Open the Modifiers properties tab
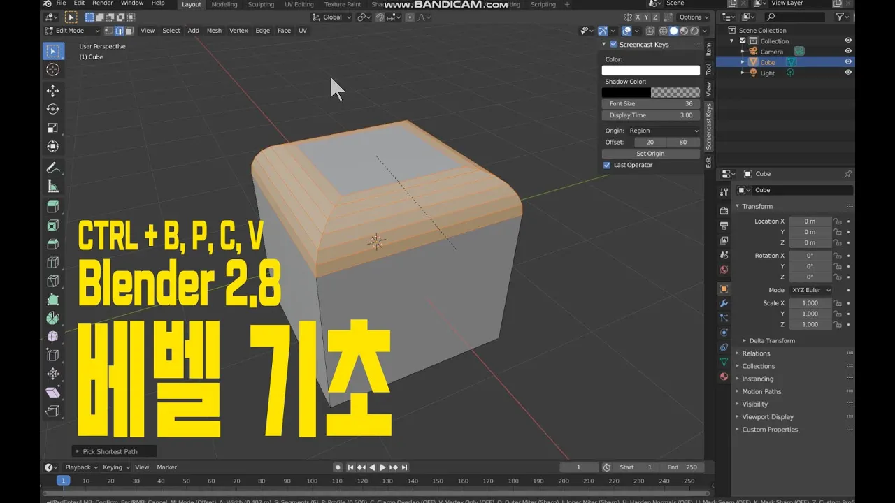This screenshot has height=503, width=895. [724, 303]
